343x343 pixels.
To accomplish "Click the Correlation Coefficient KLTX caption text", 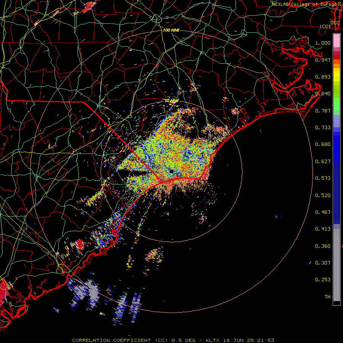I will [173, 340].
